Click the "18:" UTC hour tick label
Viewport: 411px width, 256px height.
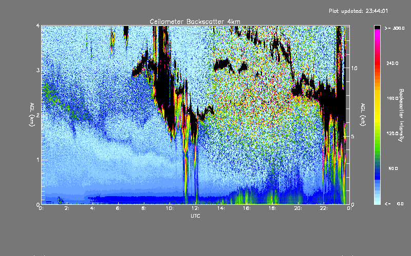pos(272,208)
